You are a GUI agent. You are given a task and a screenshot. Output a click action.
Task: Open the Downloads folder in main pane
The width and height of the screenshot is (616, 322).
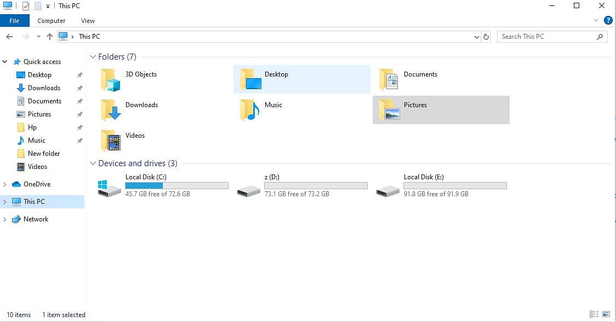(x=110, y=110)
